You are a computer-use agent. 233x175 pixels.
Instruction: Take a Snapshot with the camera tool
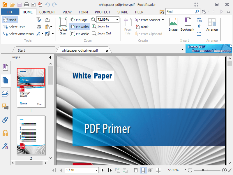(47, 20)
